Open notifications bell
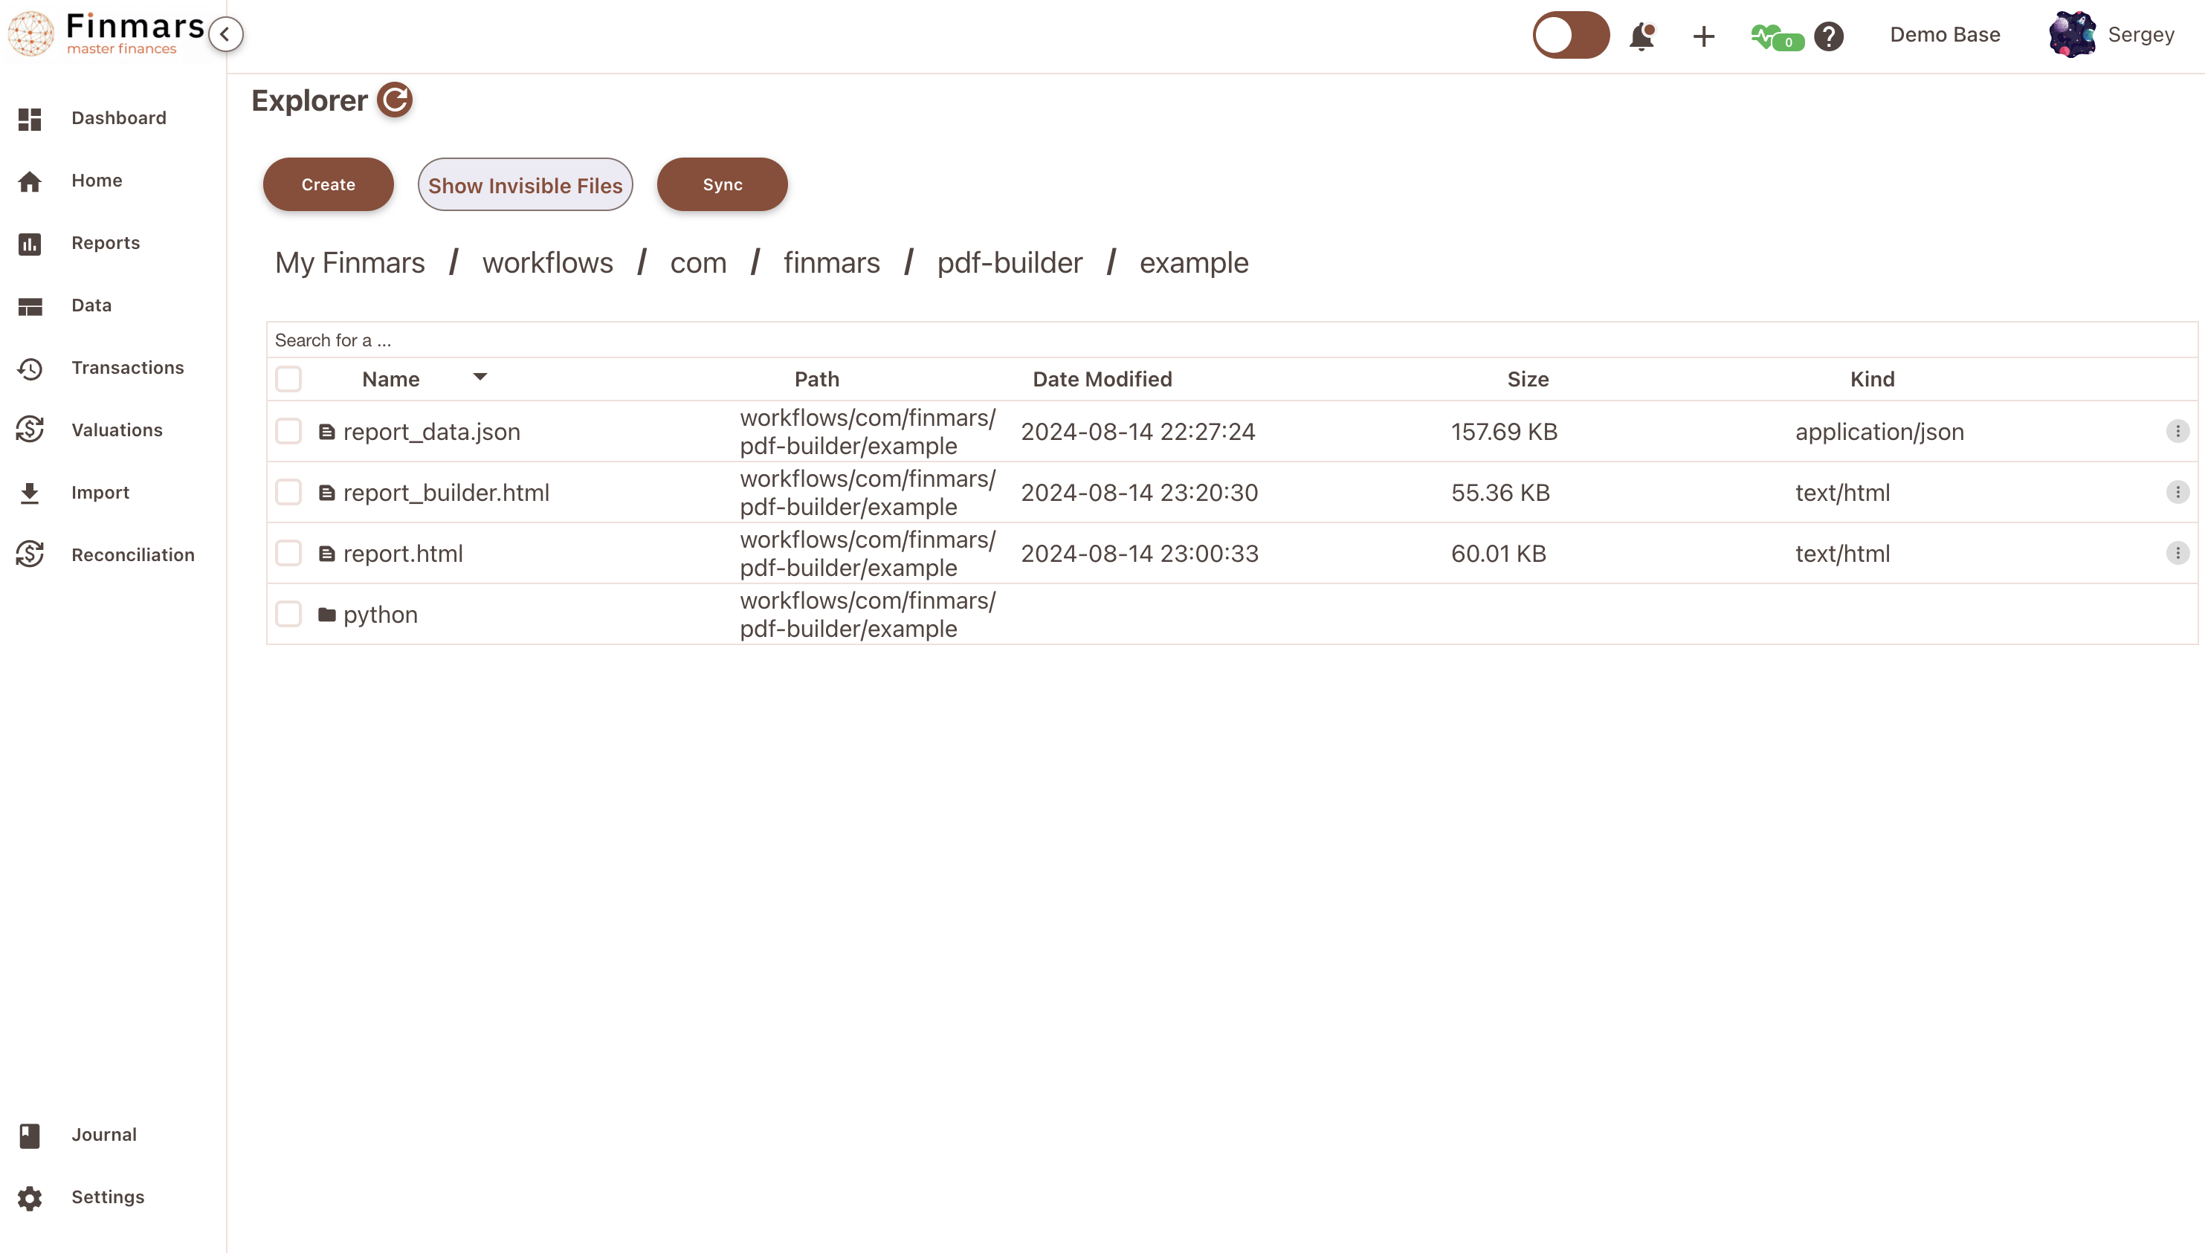 tap(1642, 36)
